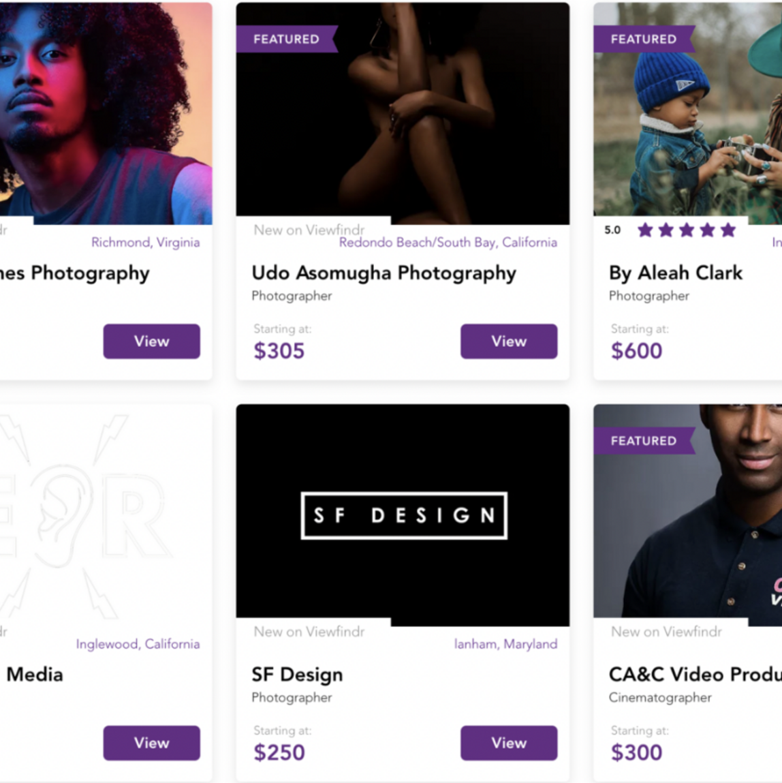Select the lanham, Maryland location link
Screen dimensions: 782x783
pos(505,644)
